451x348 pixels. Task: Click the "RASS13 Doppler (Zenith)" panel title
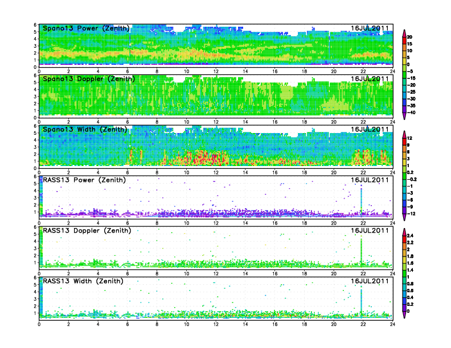pyautogui.click(x=87, y=230)
